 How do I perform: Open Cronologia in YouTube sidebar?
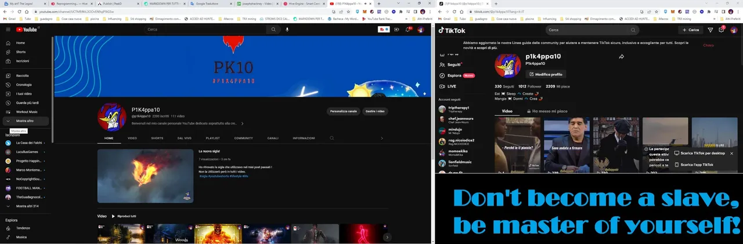click(x=26, y=85)
